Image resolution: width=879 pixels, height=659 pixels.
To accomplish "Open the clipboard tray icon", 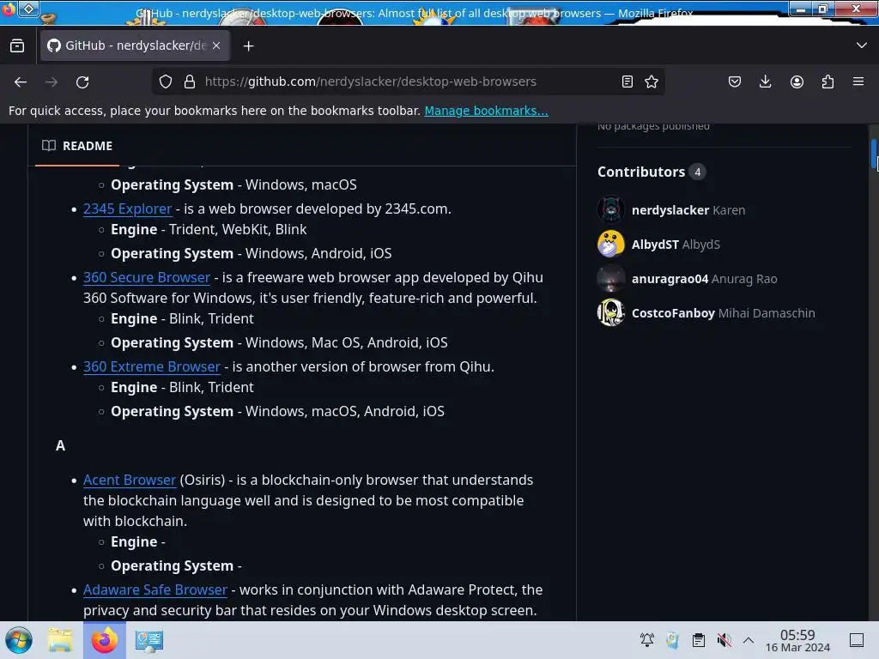I will pyautogui.click(x=699, y=640).
